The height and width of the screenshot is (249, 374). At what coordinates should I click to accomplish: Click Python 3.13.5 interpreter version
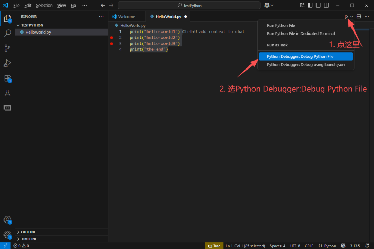click(355, 246)
